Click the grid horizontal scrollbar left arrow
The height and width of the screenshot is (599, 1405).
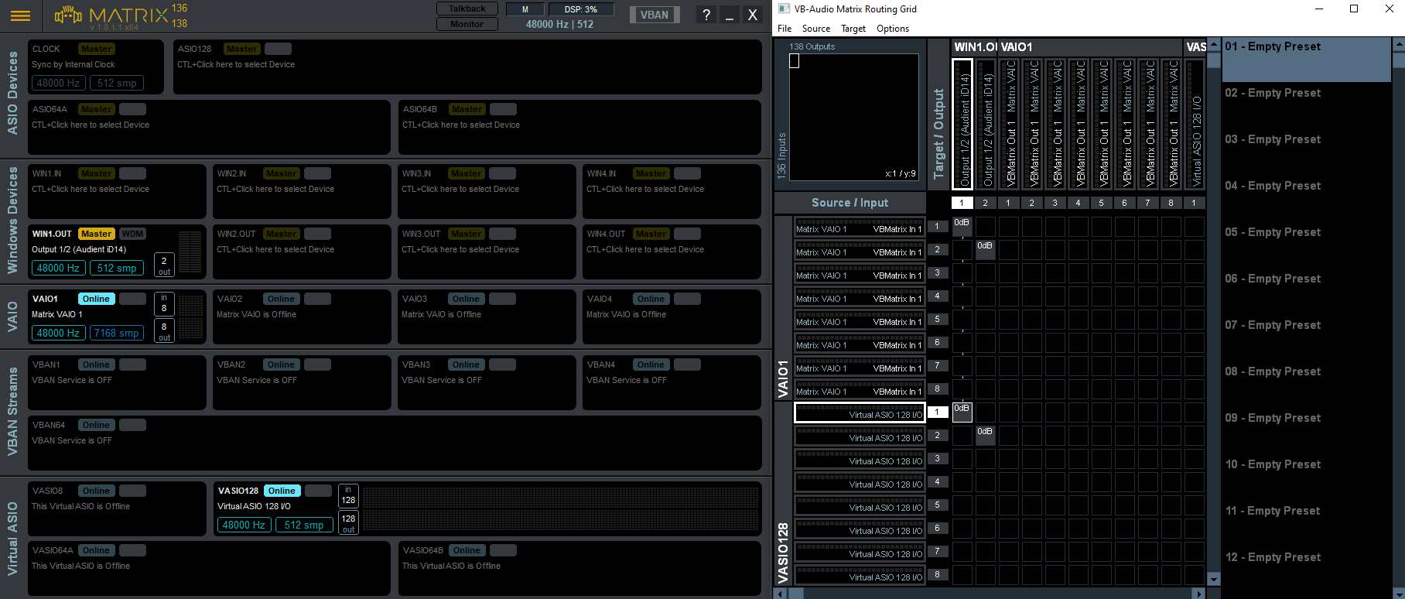pyautogui.click(x=781, y=594)
